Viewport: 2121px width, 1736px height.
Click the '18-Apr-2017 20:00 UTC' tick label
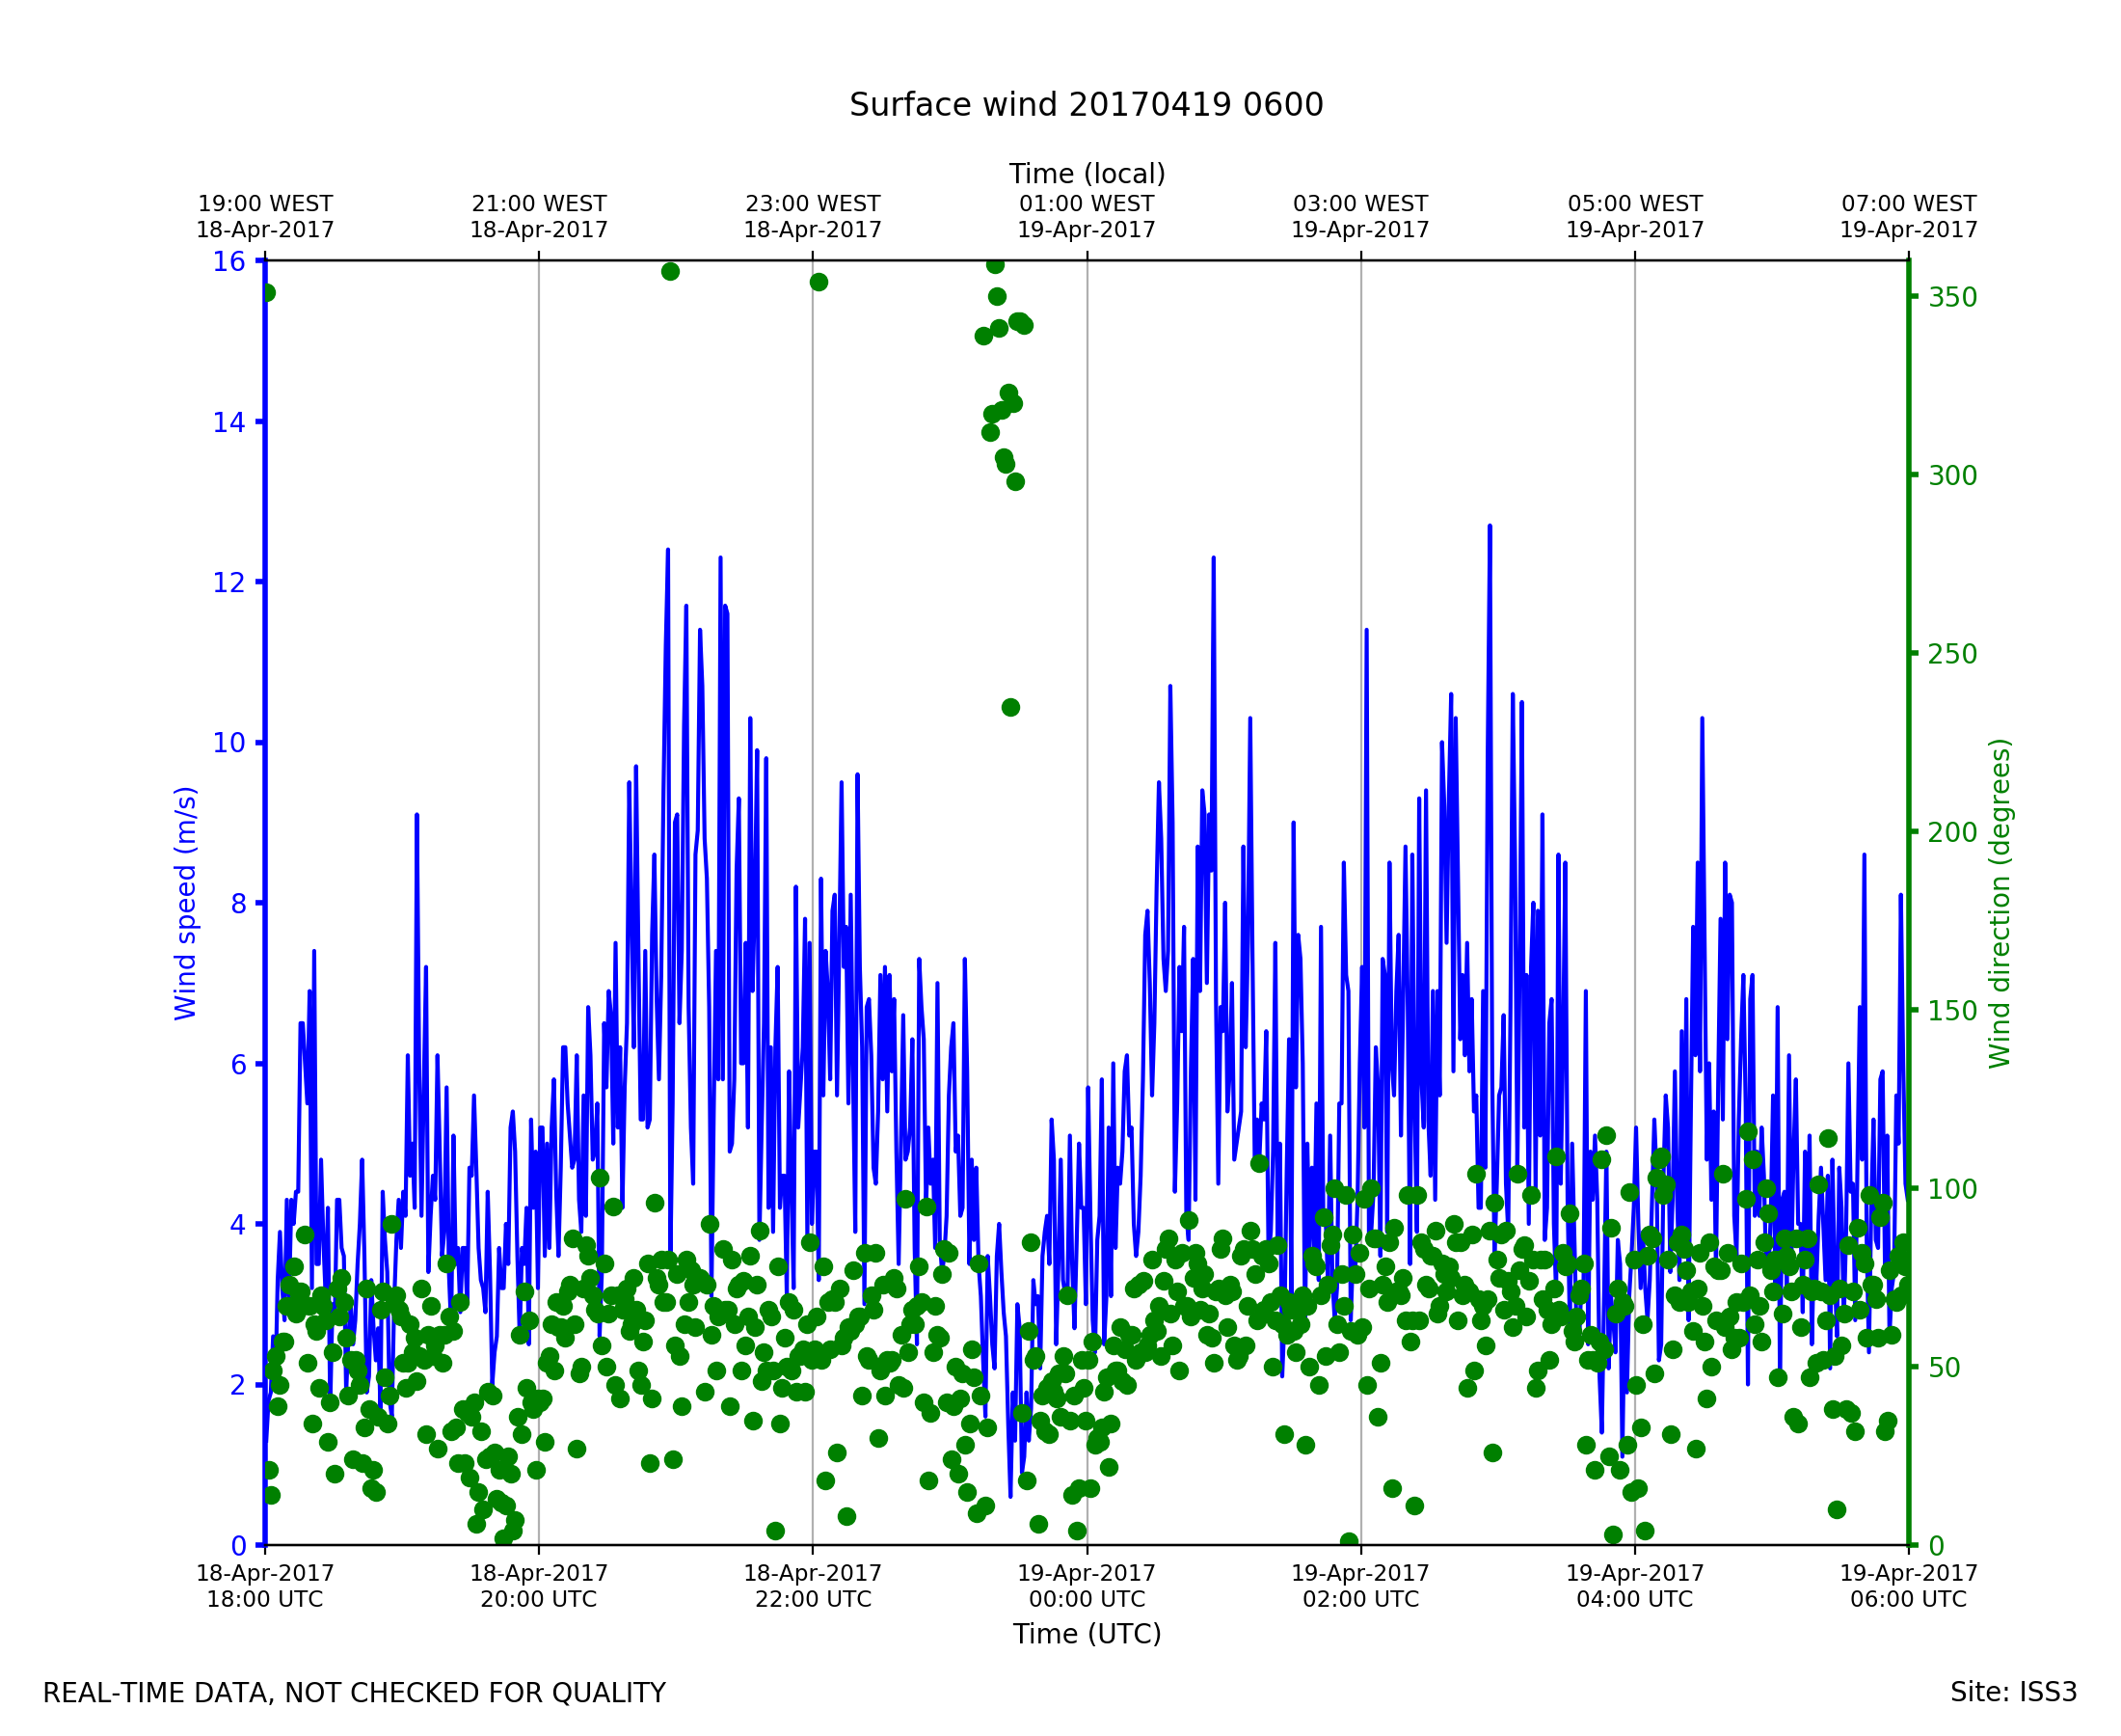click(x=539, y=1586)
